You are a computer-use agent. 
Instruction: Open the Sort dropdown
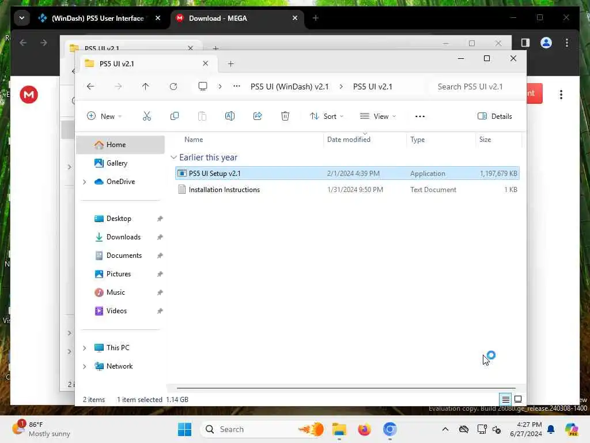(x=327, y=117)
